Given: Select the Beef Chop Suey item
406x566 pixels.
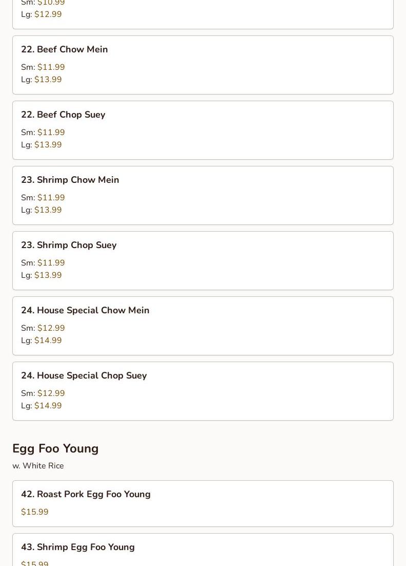Looking at the screenshot, I should 63,115.
